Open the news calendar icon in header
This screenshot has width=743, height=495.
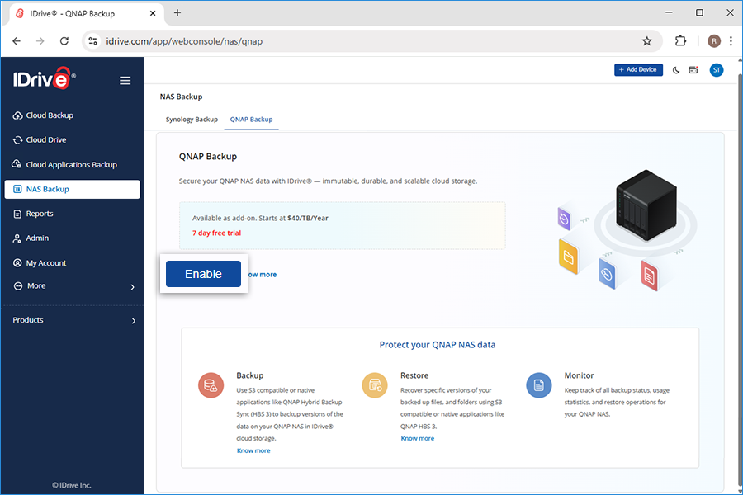693,70
